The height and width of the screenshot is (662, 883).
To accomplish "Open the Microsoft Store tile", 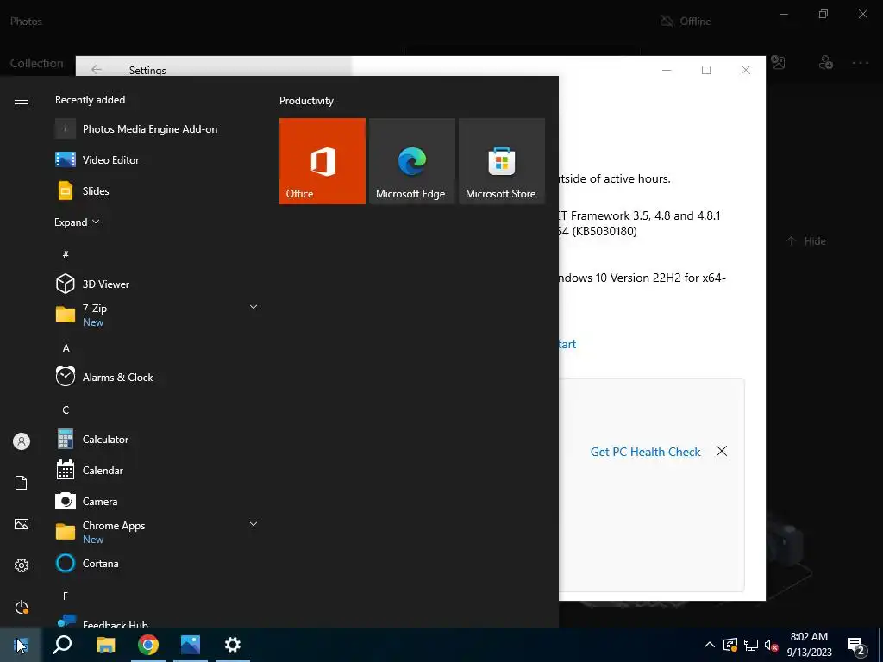I will (502, 161).
